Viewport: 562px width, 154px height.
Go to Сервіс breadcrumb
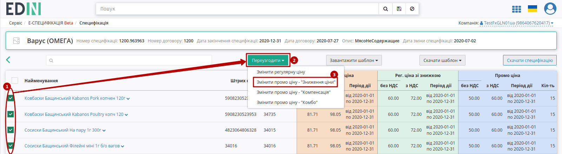[15, 23]
